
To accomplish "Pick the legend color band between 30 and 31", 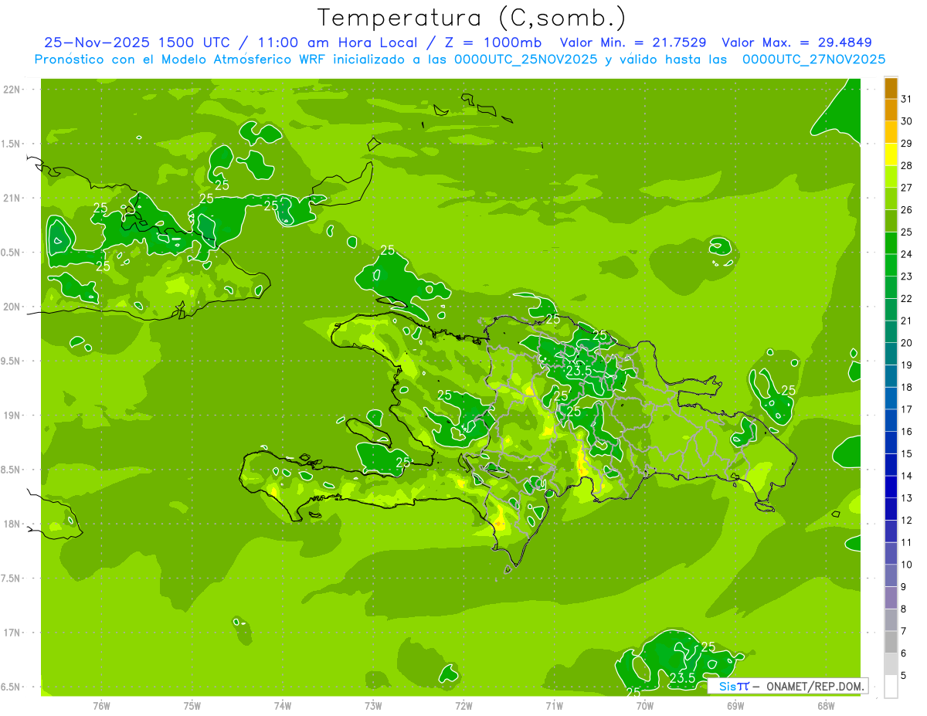I will coord(891,110).
